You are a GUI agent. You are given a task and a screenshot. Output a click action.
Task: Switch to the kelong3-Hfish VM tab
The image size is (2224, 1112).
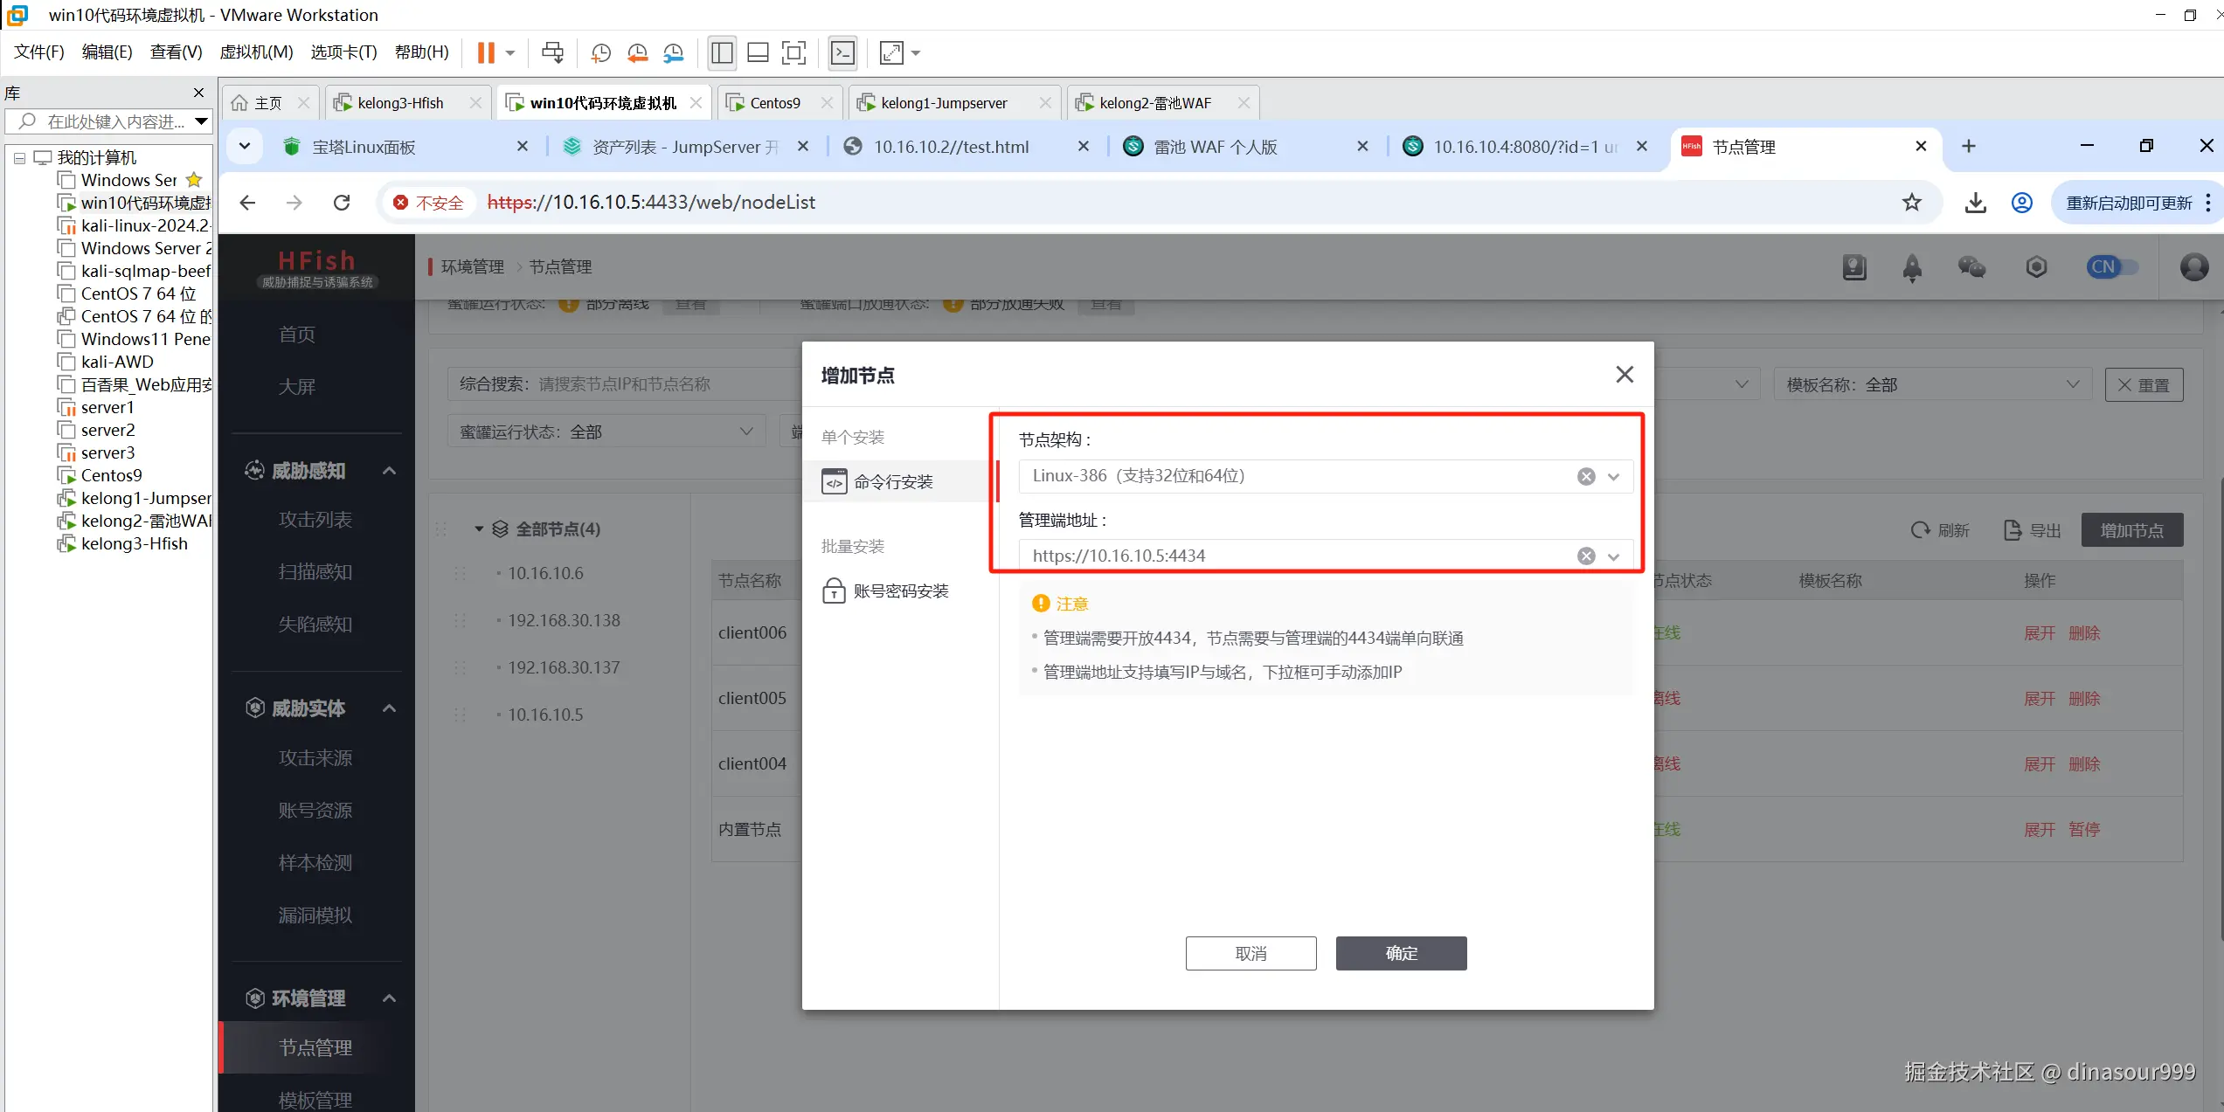[400, 103]
